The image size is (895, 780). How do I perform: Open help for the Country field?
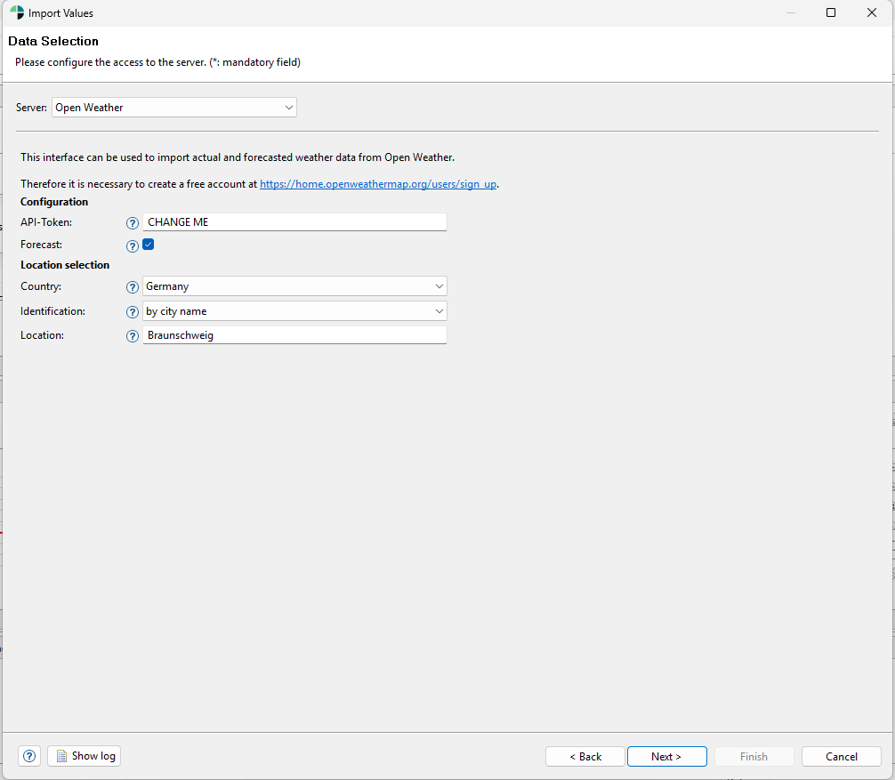click(133, 287)
